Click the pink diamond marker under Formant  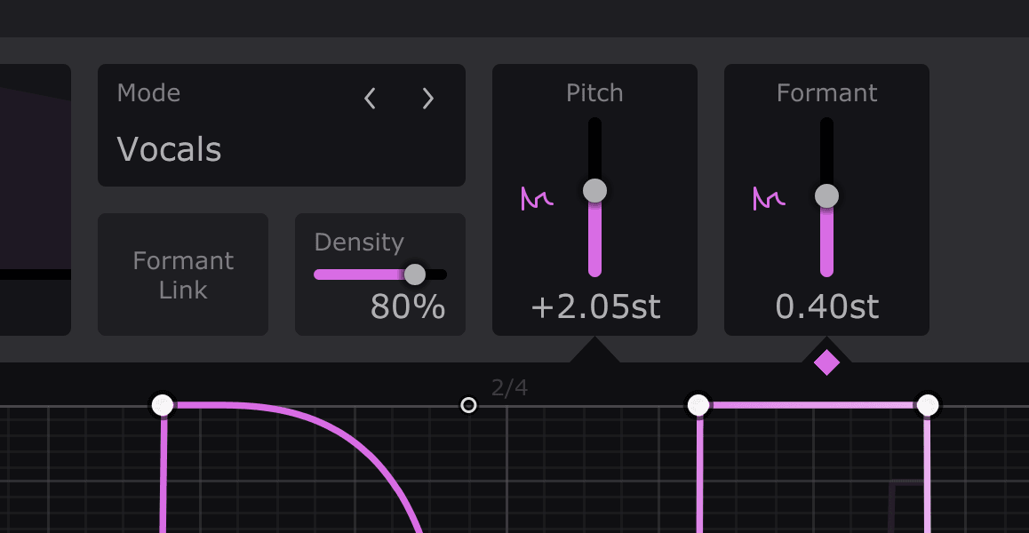pyautogui.click(x=826, y=362)
